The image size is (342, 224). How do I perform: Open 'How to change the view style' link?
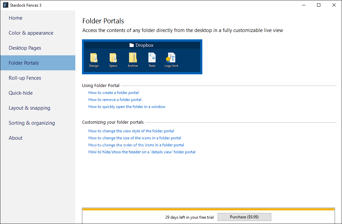click(x=131, y=131)
